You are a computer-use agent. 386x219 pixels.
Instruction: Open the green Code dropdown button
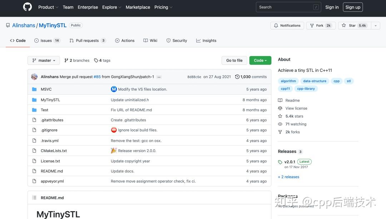click(x=260, y=60)
